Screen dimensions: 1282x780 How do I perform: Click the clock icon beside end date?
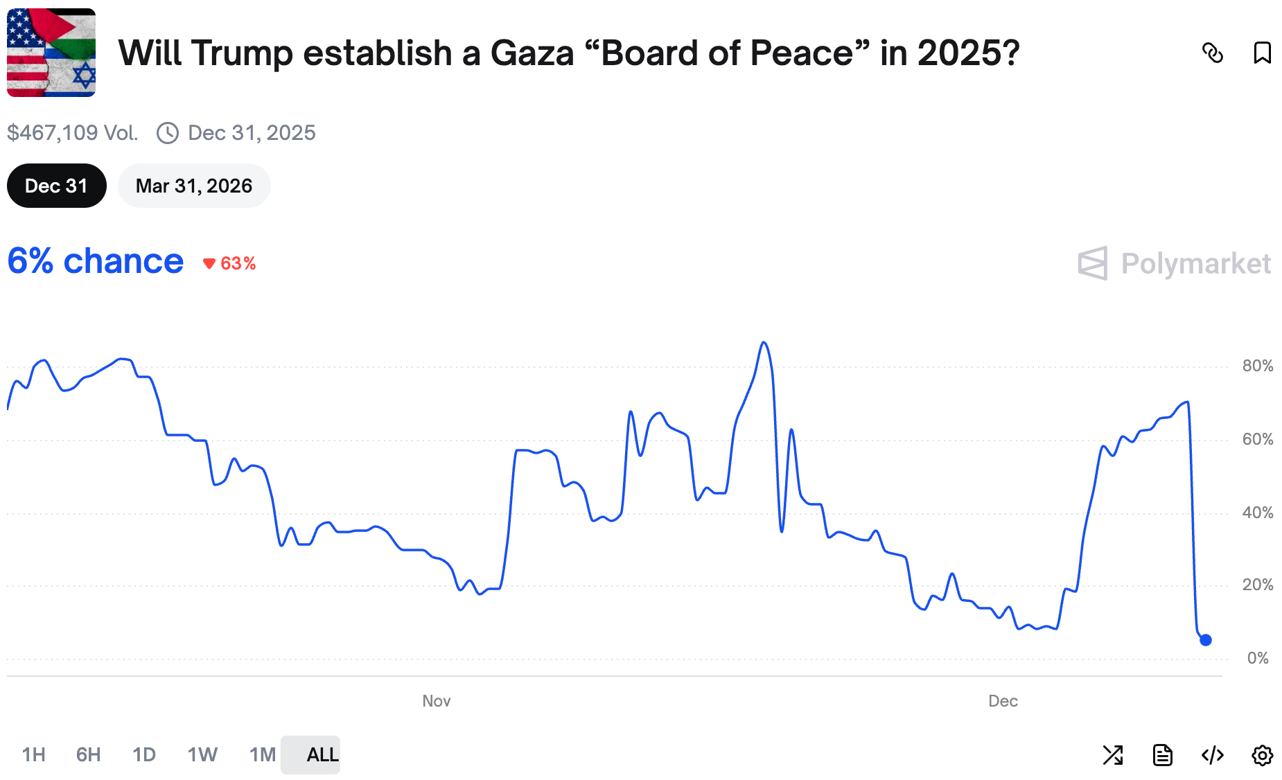[168, 132]
